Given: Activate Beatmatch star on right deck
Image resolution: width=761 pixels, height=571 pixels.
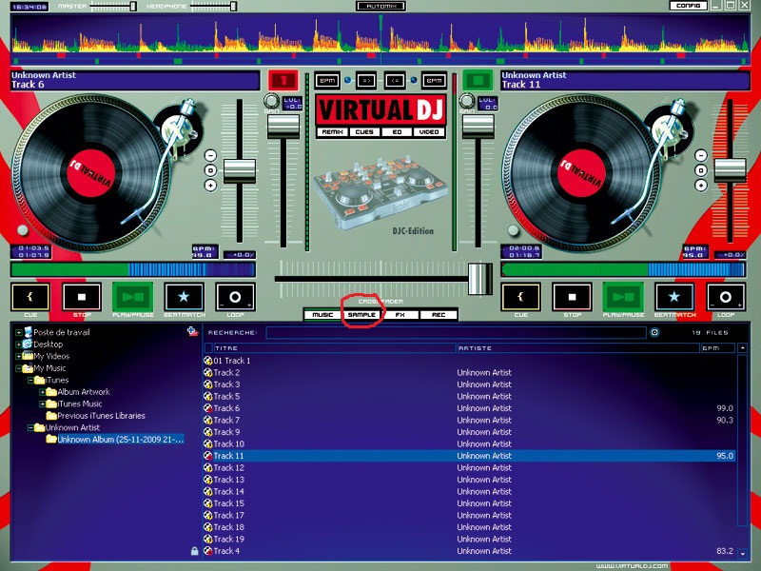Looking at the screenshot, I should point(674,297).
